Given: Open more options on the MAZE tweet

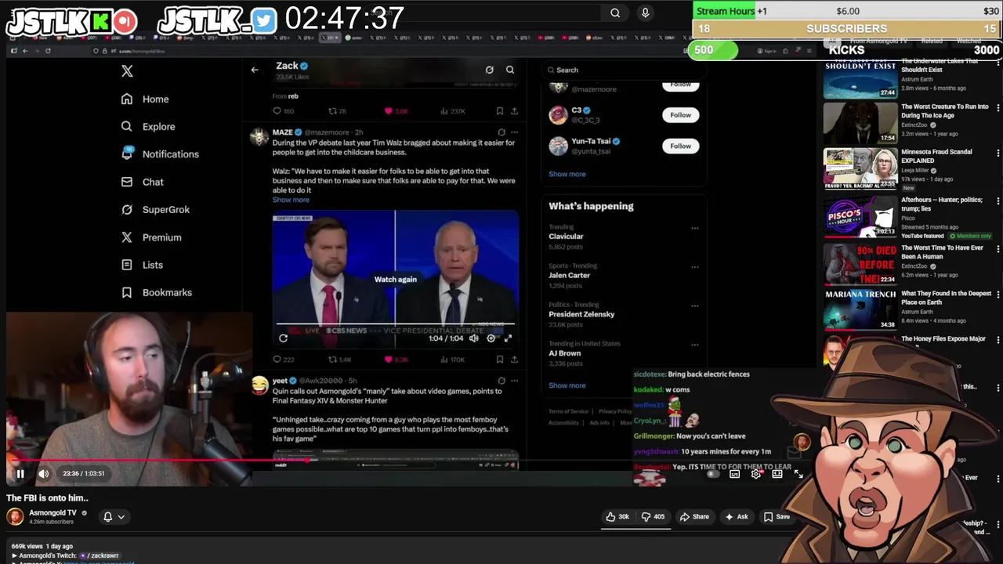Looking at the screenshot, I should (514, 132).
